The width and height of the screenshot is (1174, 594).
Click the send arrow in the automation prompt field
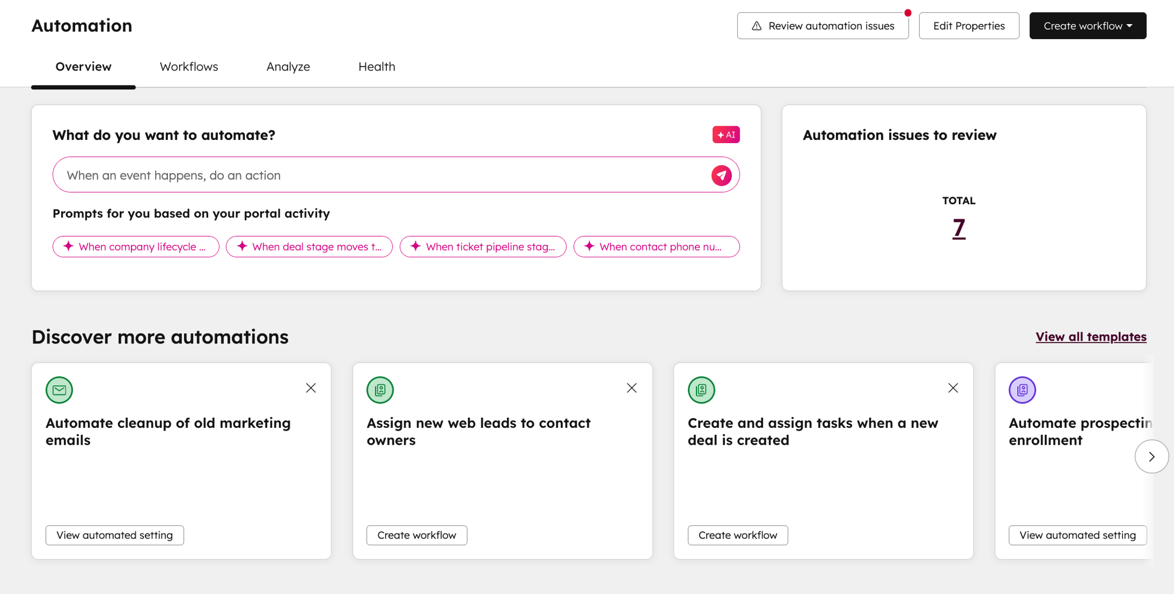[x=722, y=175]
